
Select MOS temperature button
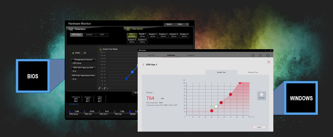pos(102,35)
